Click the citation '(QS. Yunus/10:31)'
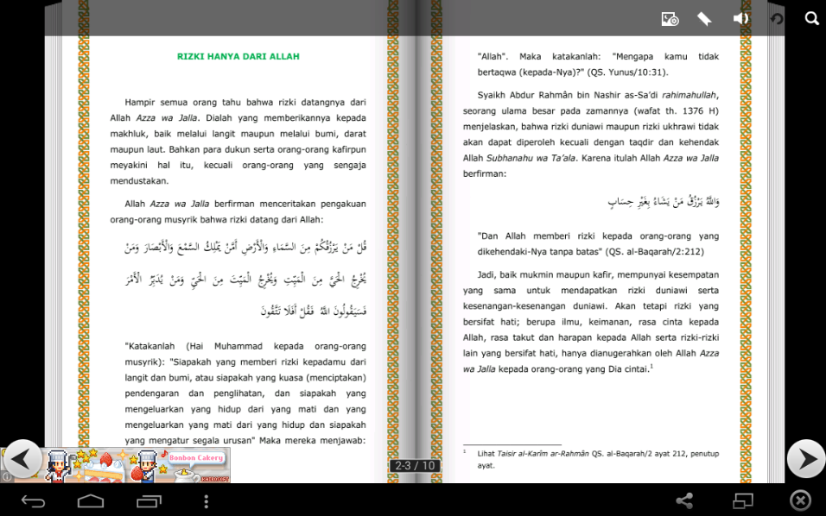Screen dimensions: 826x516 pos(628,72)
